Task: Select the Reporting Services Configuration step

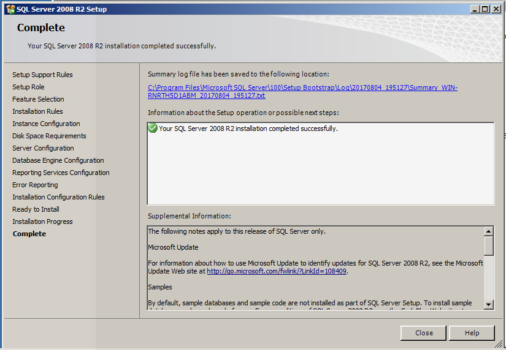Action: (61, 173)
